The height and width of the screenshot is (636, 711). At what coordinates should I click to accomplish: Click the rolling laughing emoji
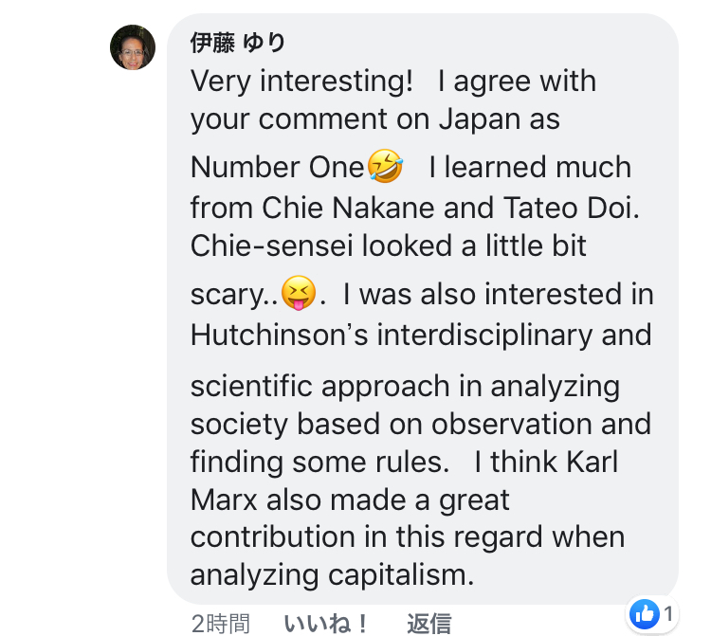pyautogui.click(x=385, y=166)
